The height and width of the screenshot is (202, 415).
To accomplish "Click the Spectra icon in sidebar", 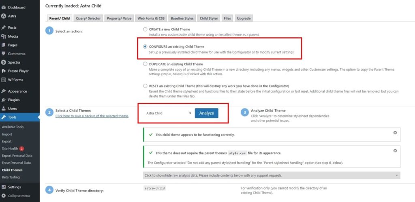I will point(3,62).
